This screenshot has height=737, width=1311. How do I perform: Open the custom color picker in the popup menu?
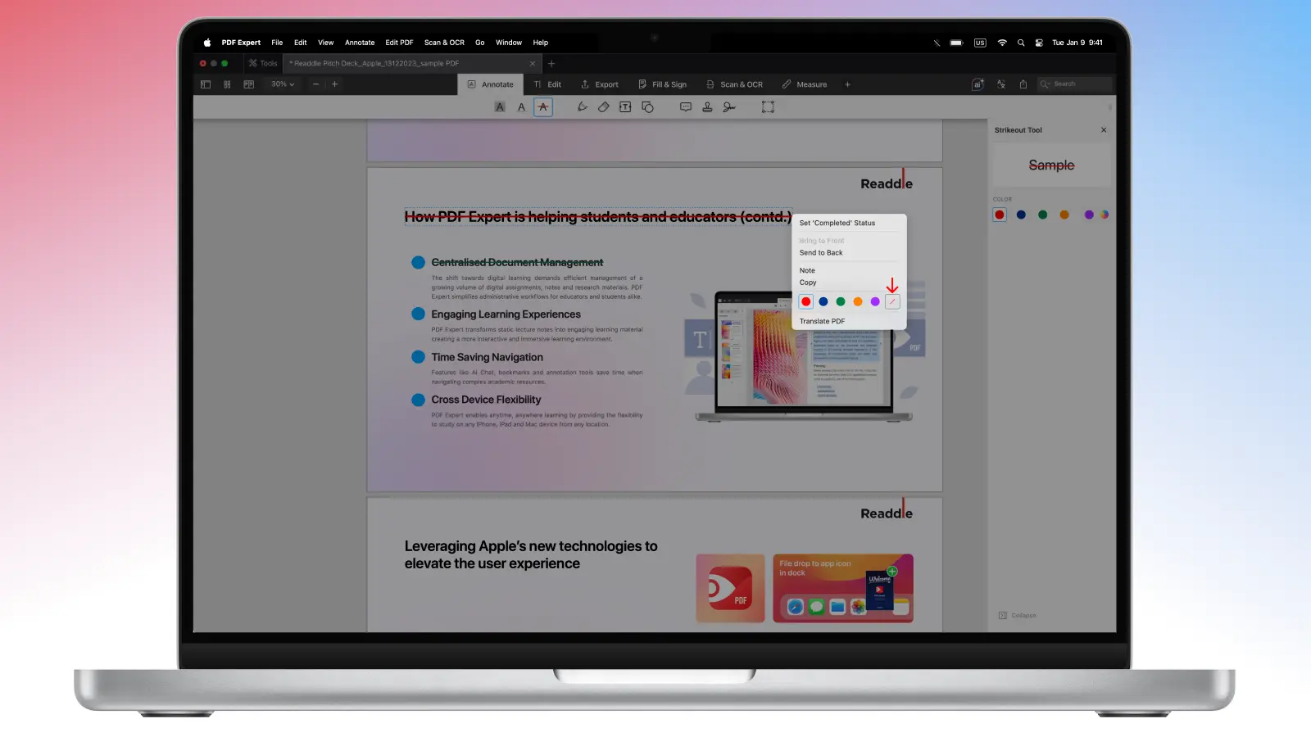coord(892,302)
